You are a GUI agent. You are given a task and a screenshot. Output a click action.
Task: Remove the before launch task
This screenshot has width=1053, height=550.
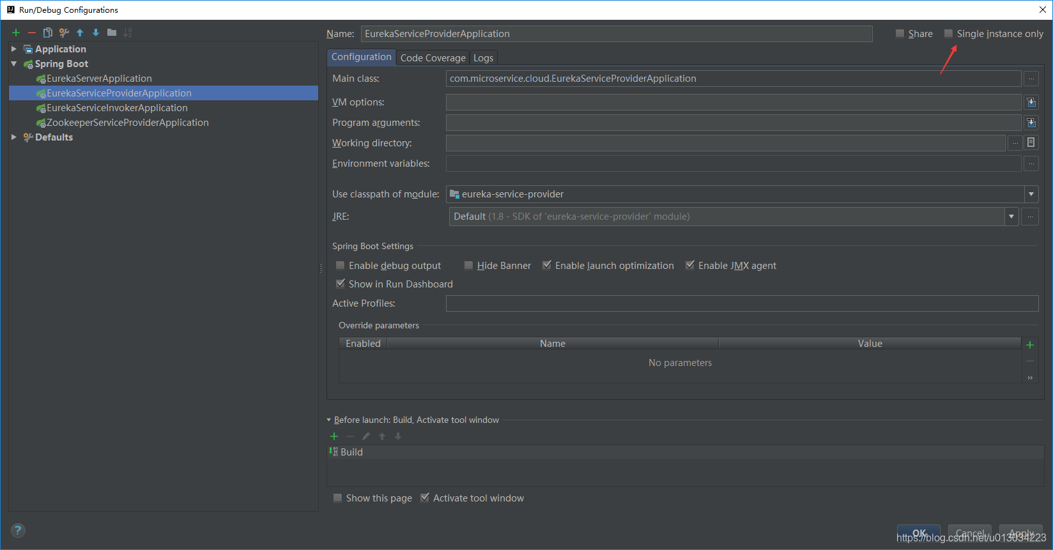click(350, 436)
